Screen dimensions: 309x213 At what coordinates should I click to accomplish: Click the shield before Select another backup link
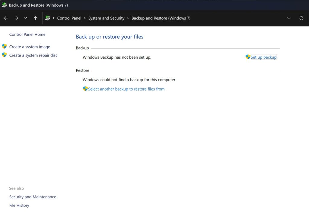[x=85, y=89]
